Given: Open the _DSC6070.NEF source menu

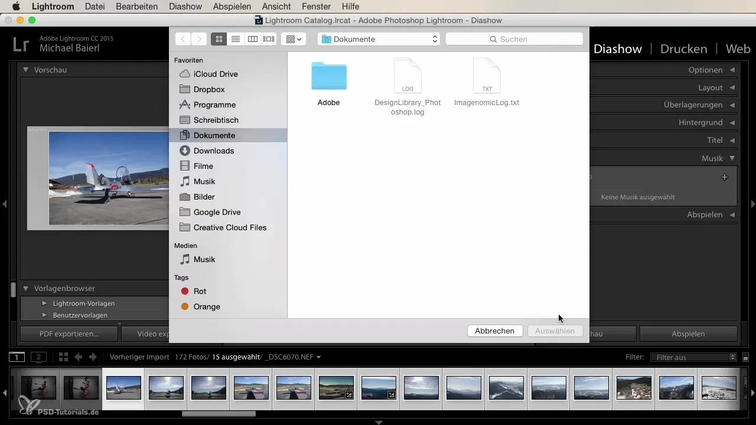Looking at the screenshot, I should pos(294,357).
